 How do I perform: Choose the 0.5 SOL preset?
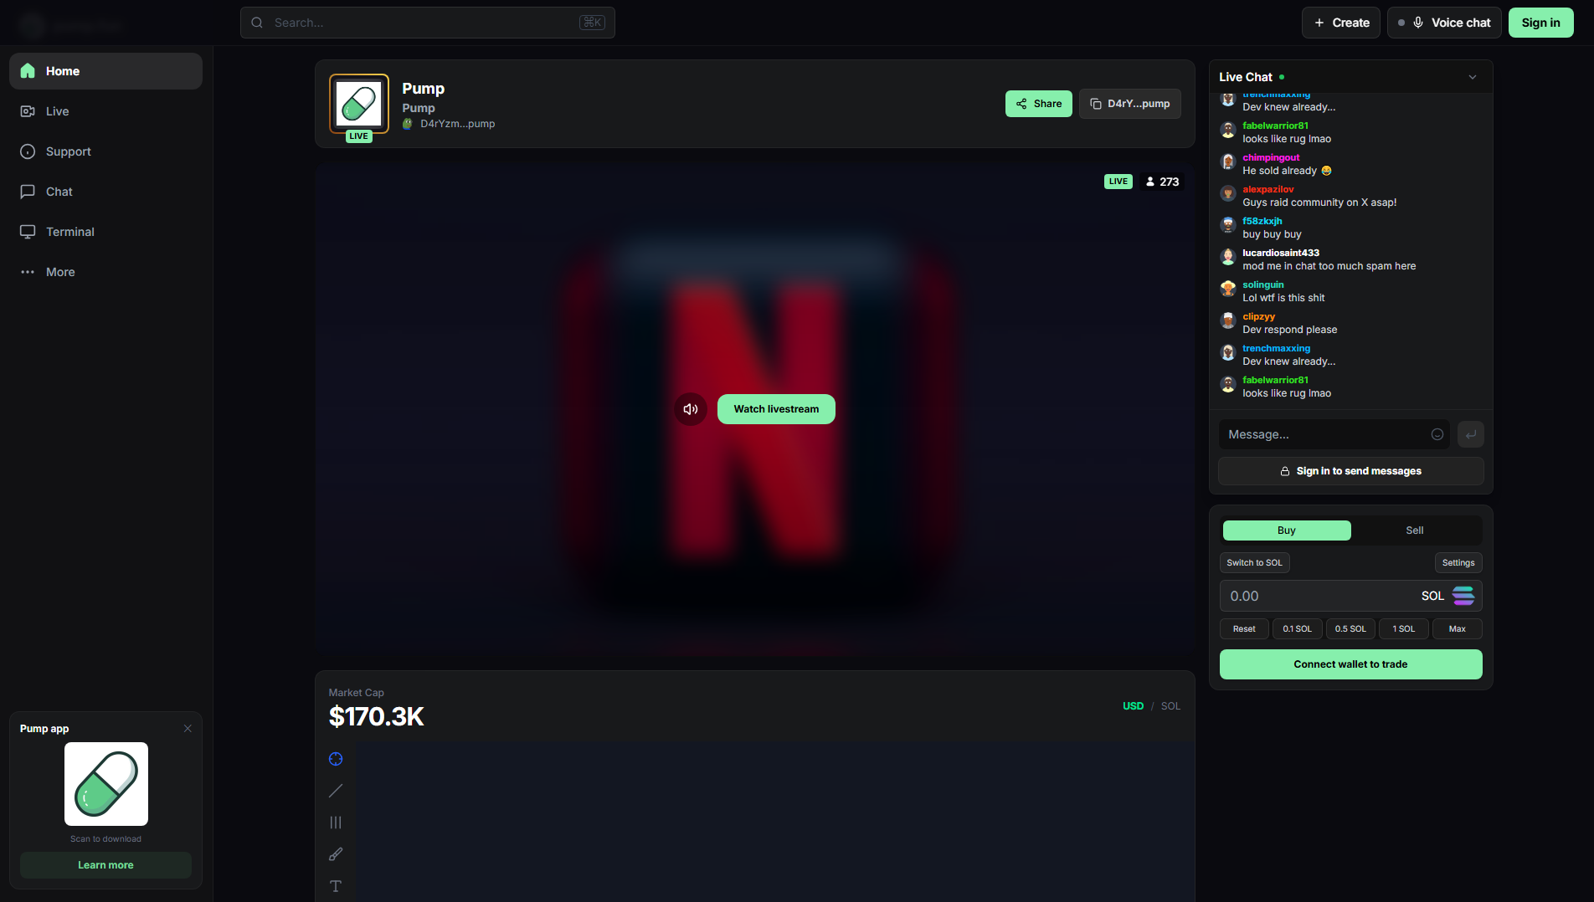pyautogui.click(x=1350, y=629)
